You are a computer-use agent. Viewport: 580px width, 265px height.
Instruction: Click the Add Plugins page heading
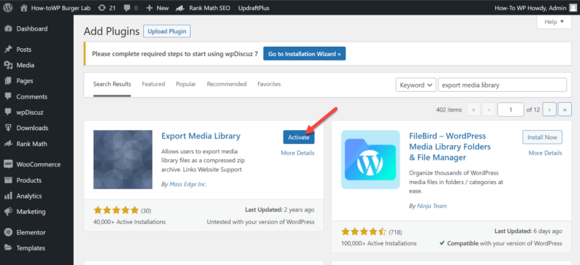[x=111, y=31]
